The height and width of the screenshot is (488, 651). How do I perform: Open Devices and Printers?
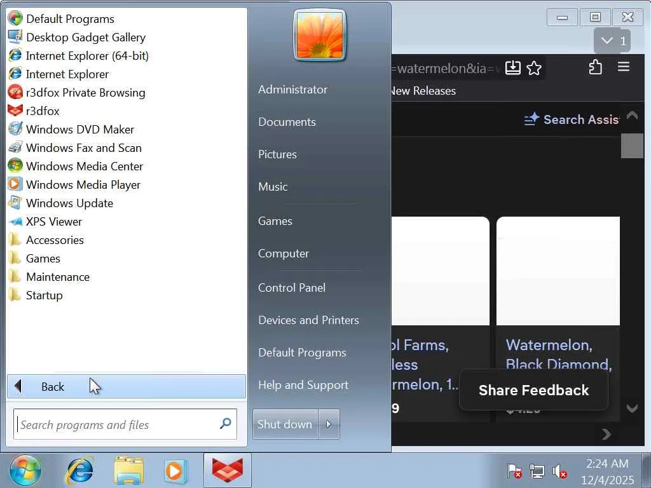(308, 320)
